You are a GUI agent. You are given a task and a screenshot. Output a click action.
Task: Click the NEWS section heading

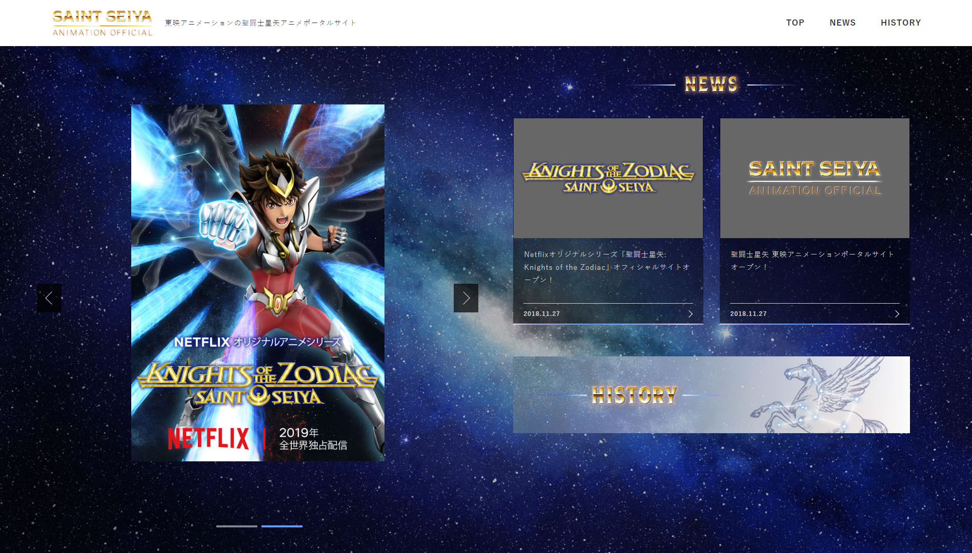click(712, 84)
